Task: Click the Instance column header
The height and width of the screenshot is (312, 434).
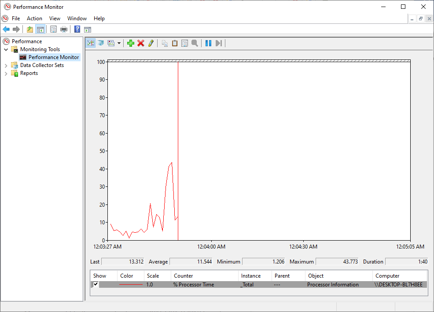Action: 255,276
